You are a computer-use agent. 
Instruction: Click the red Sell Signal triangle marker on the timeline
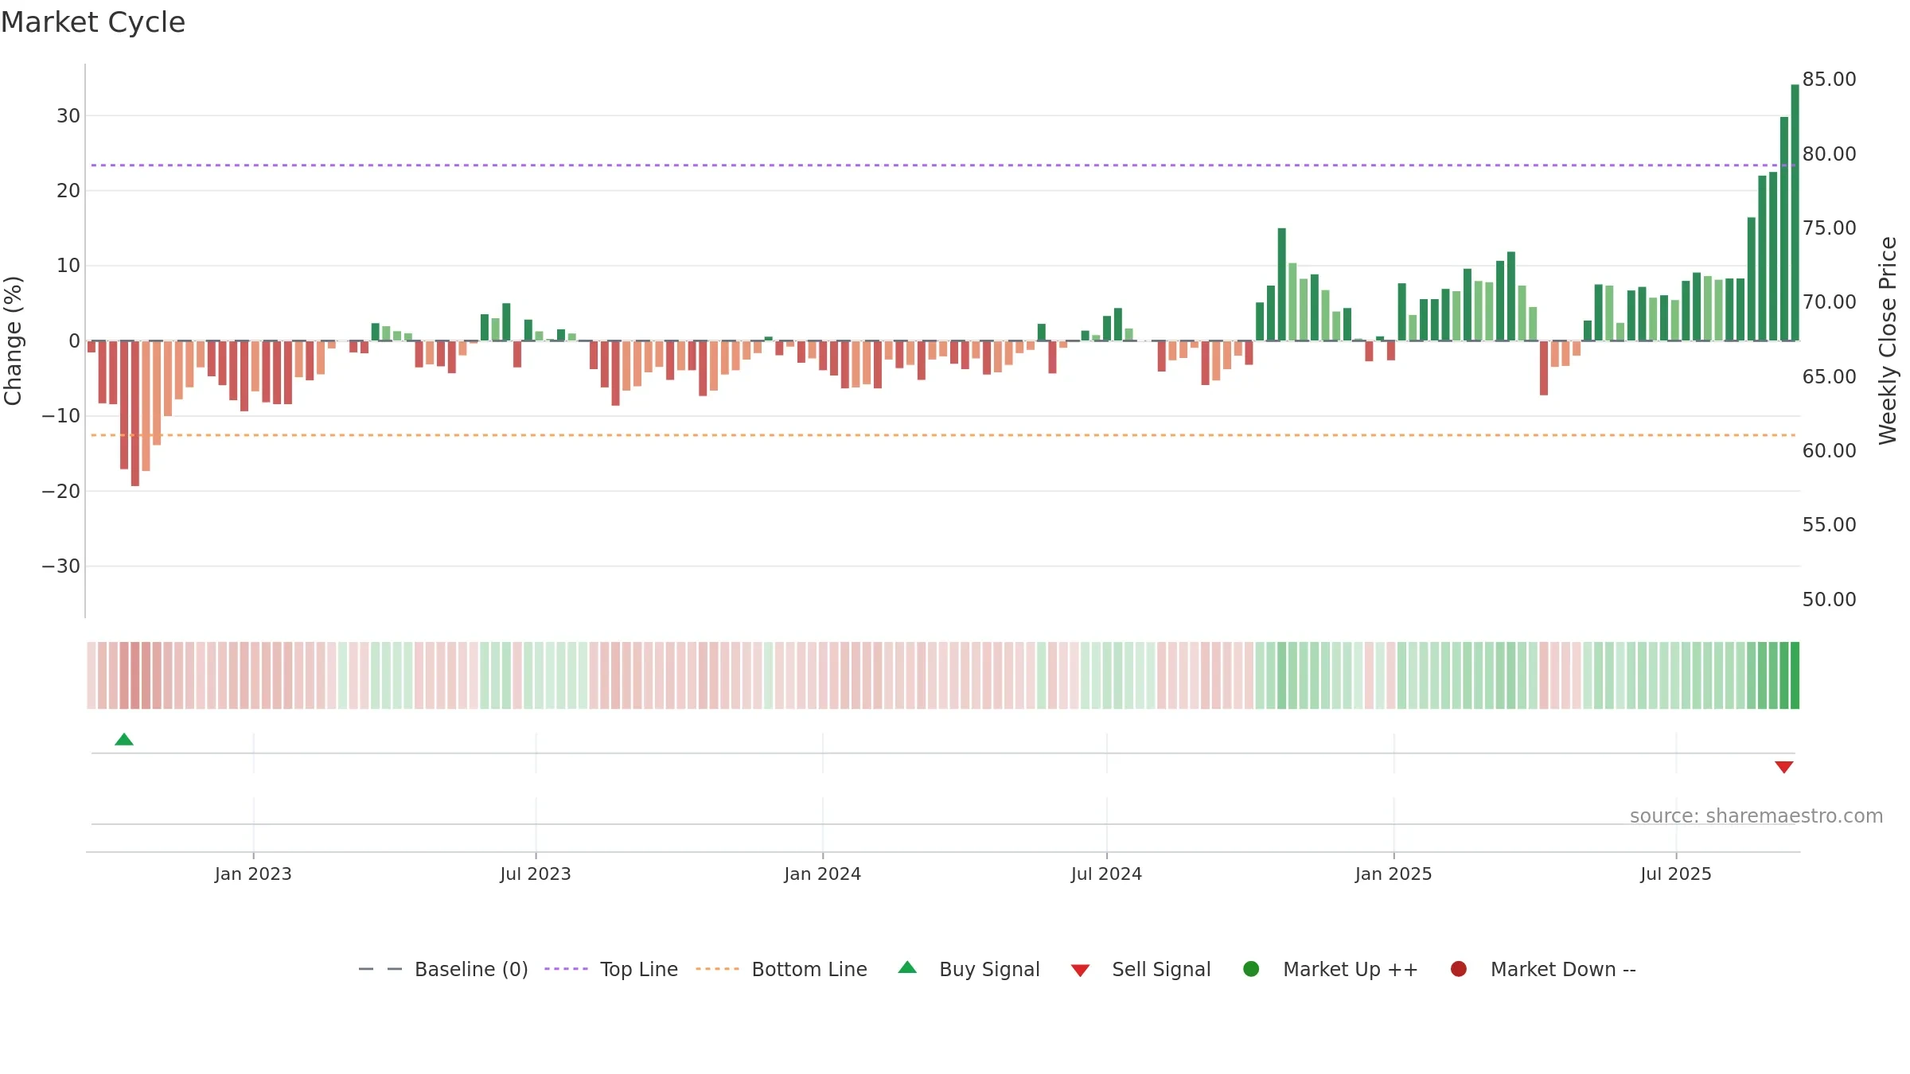pyautogui.click(x=1784, y=767)
